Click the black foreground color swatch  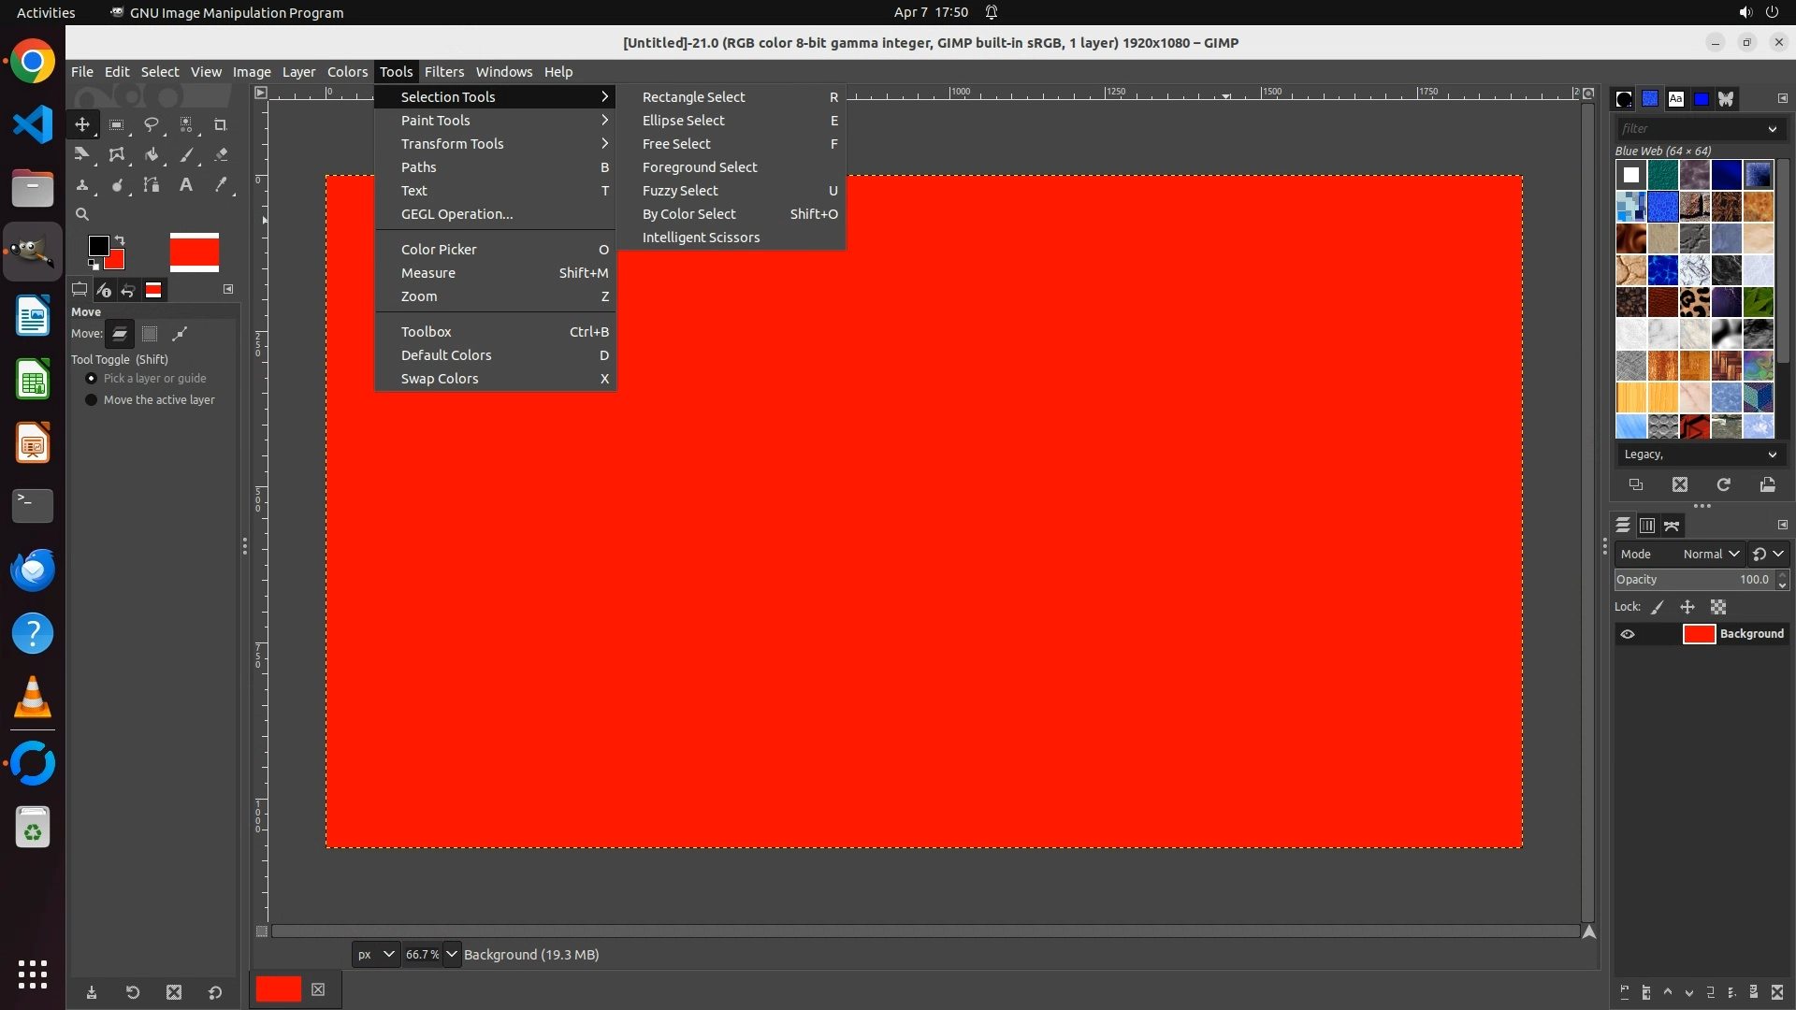(x=97, y=245)
